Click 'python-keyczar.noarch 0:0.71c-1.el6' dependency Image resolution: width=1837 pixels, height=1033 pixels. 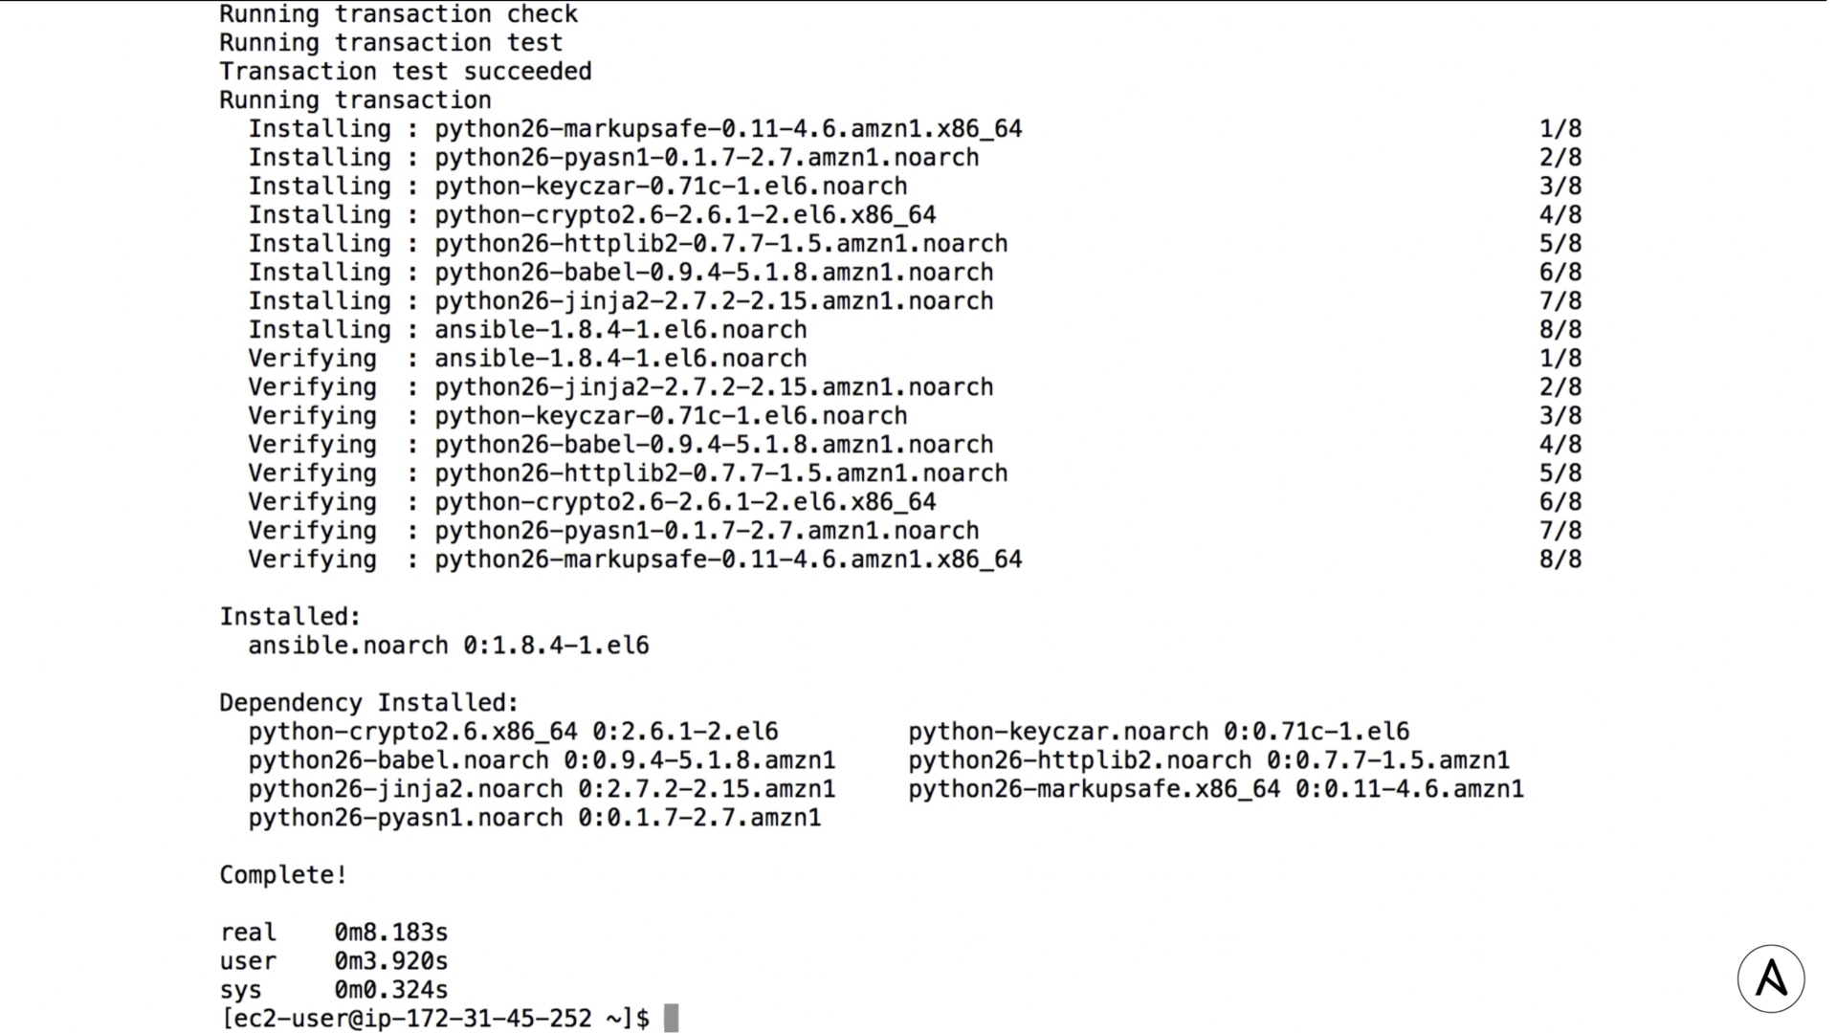[1159, 732]
